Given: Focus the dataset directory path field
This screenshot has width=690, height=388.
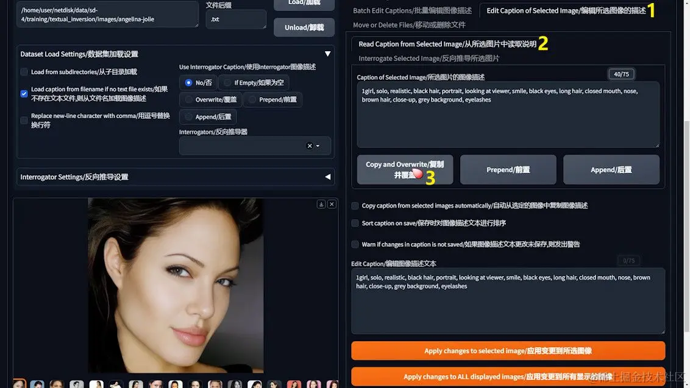Looking at the screenshot, I should [x=107, y=15].
